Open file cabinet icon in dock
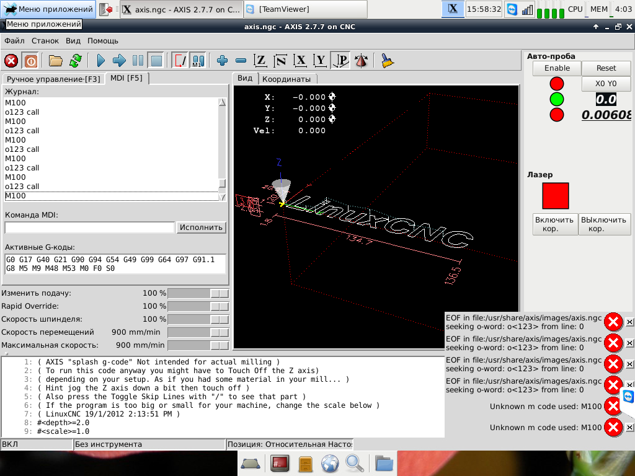 tap(305, 464)
